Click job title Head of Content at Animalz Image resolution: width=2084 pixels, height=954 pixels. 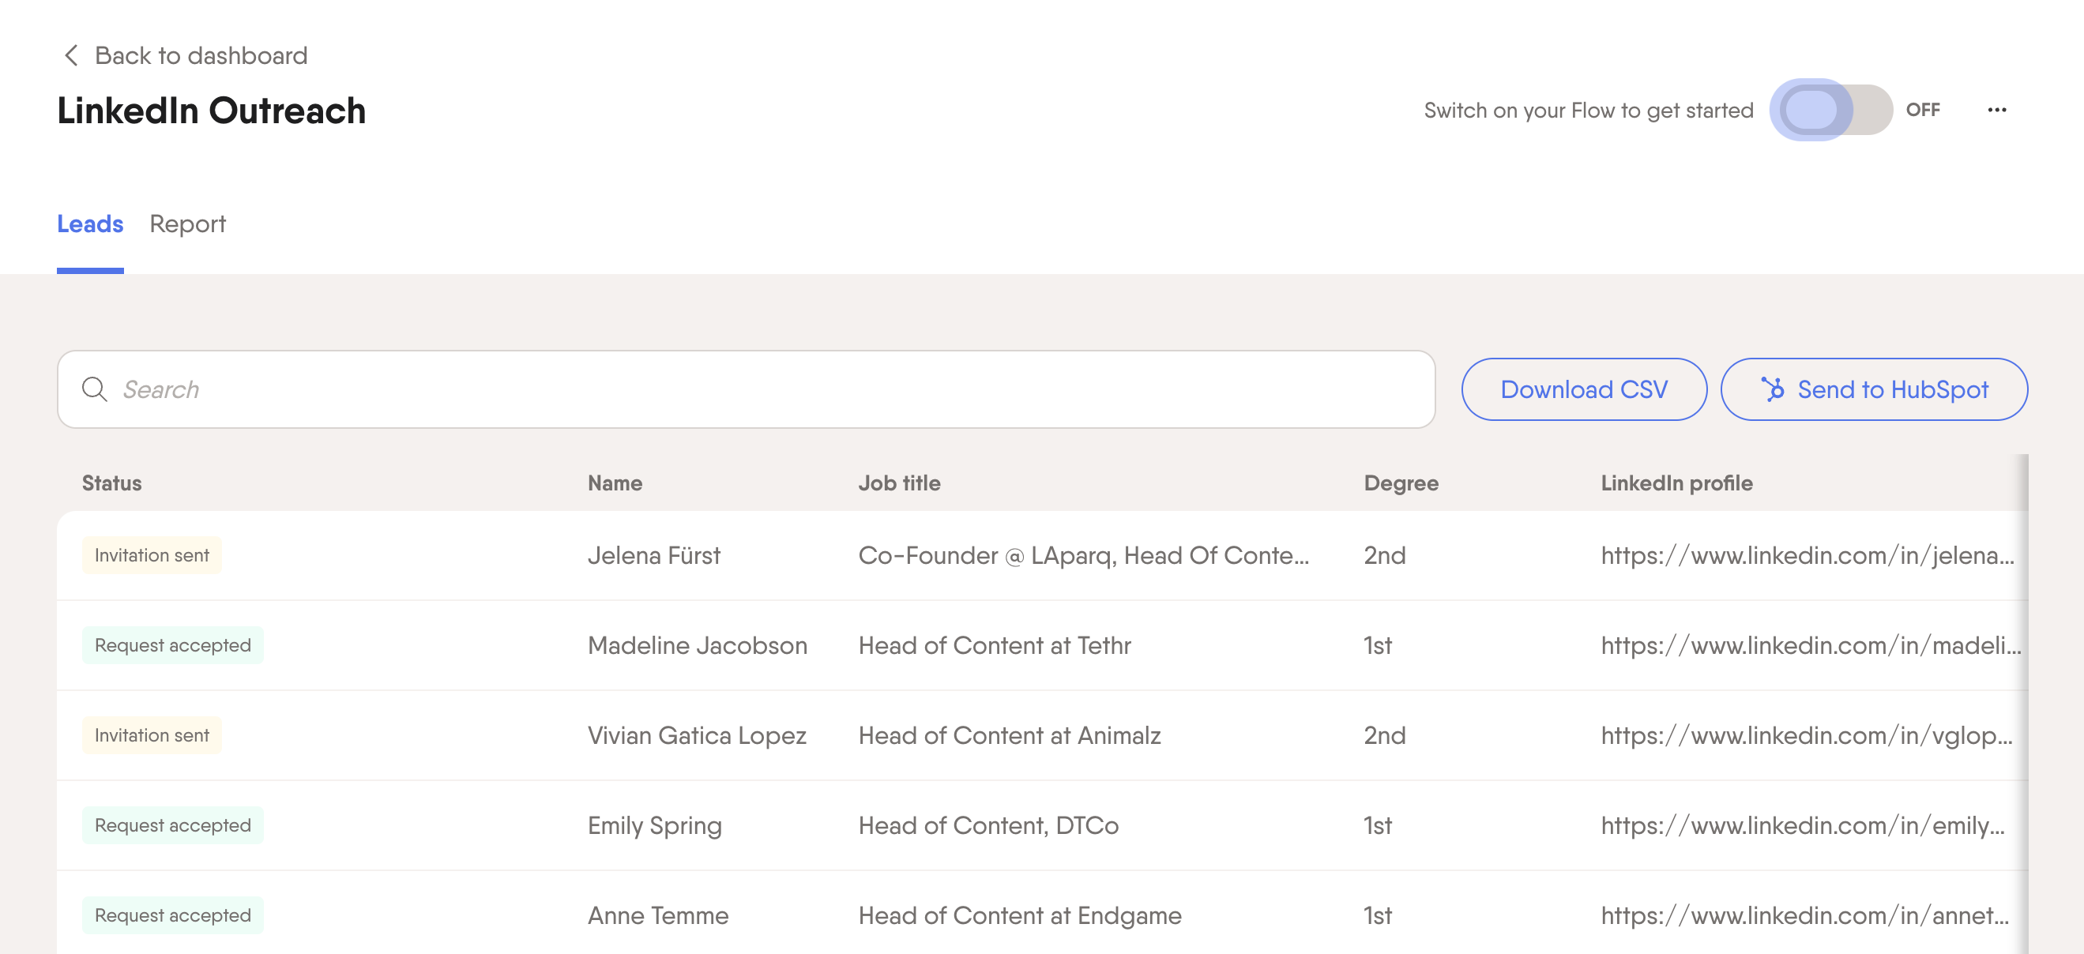click(x=1010, y=735)
